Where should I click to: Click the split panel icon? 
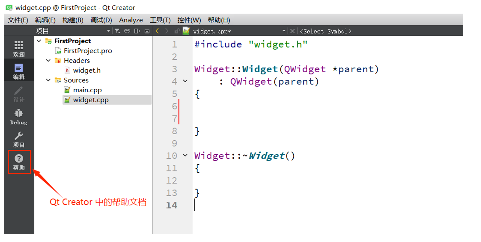tap(137, 31)
